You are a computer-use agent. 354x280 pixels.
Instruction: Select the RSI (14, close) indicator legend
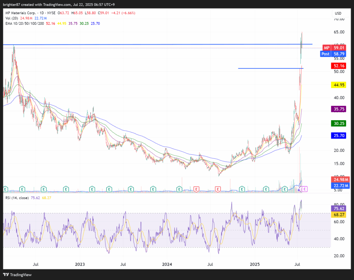17,198
